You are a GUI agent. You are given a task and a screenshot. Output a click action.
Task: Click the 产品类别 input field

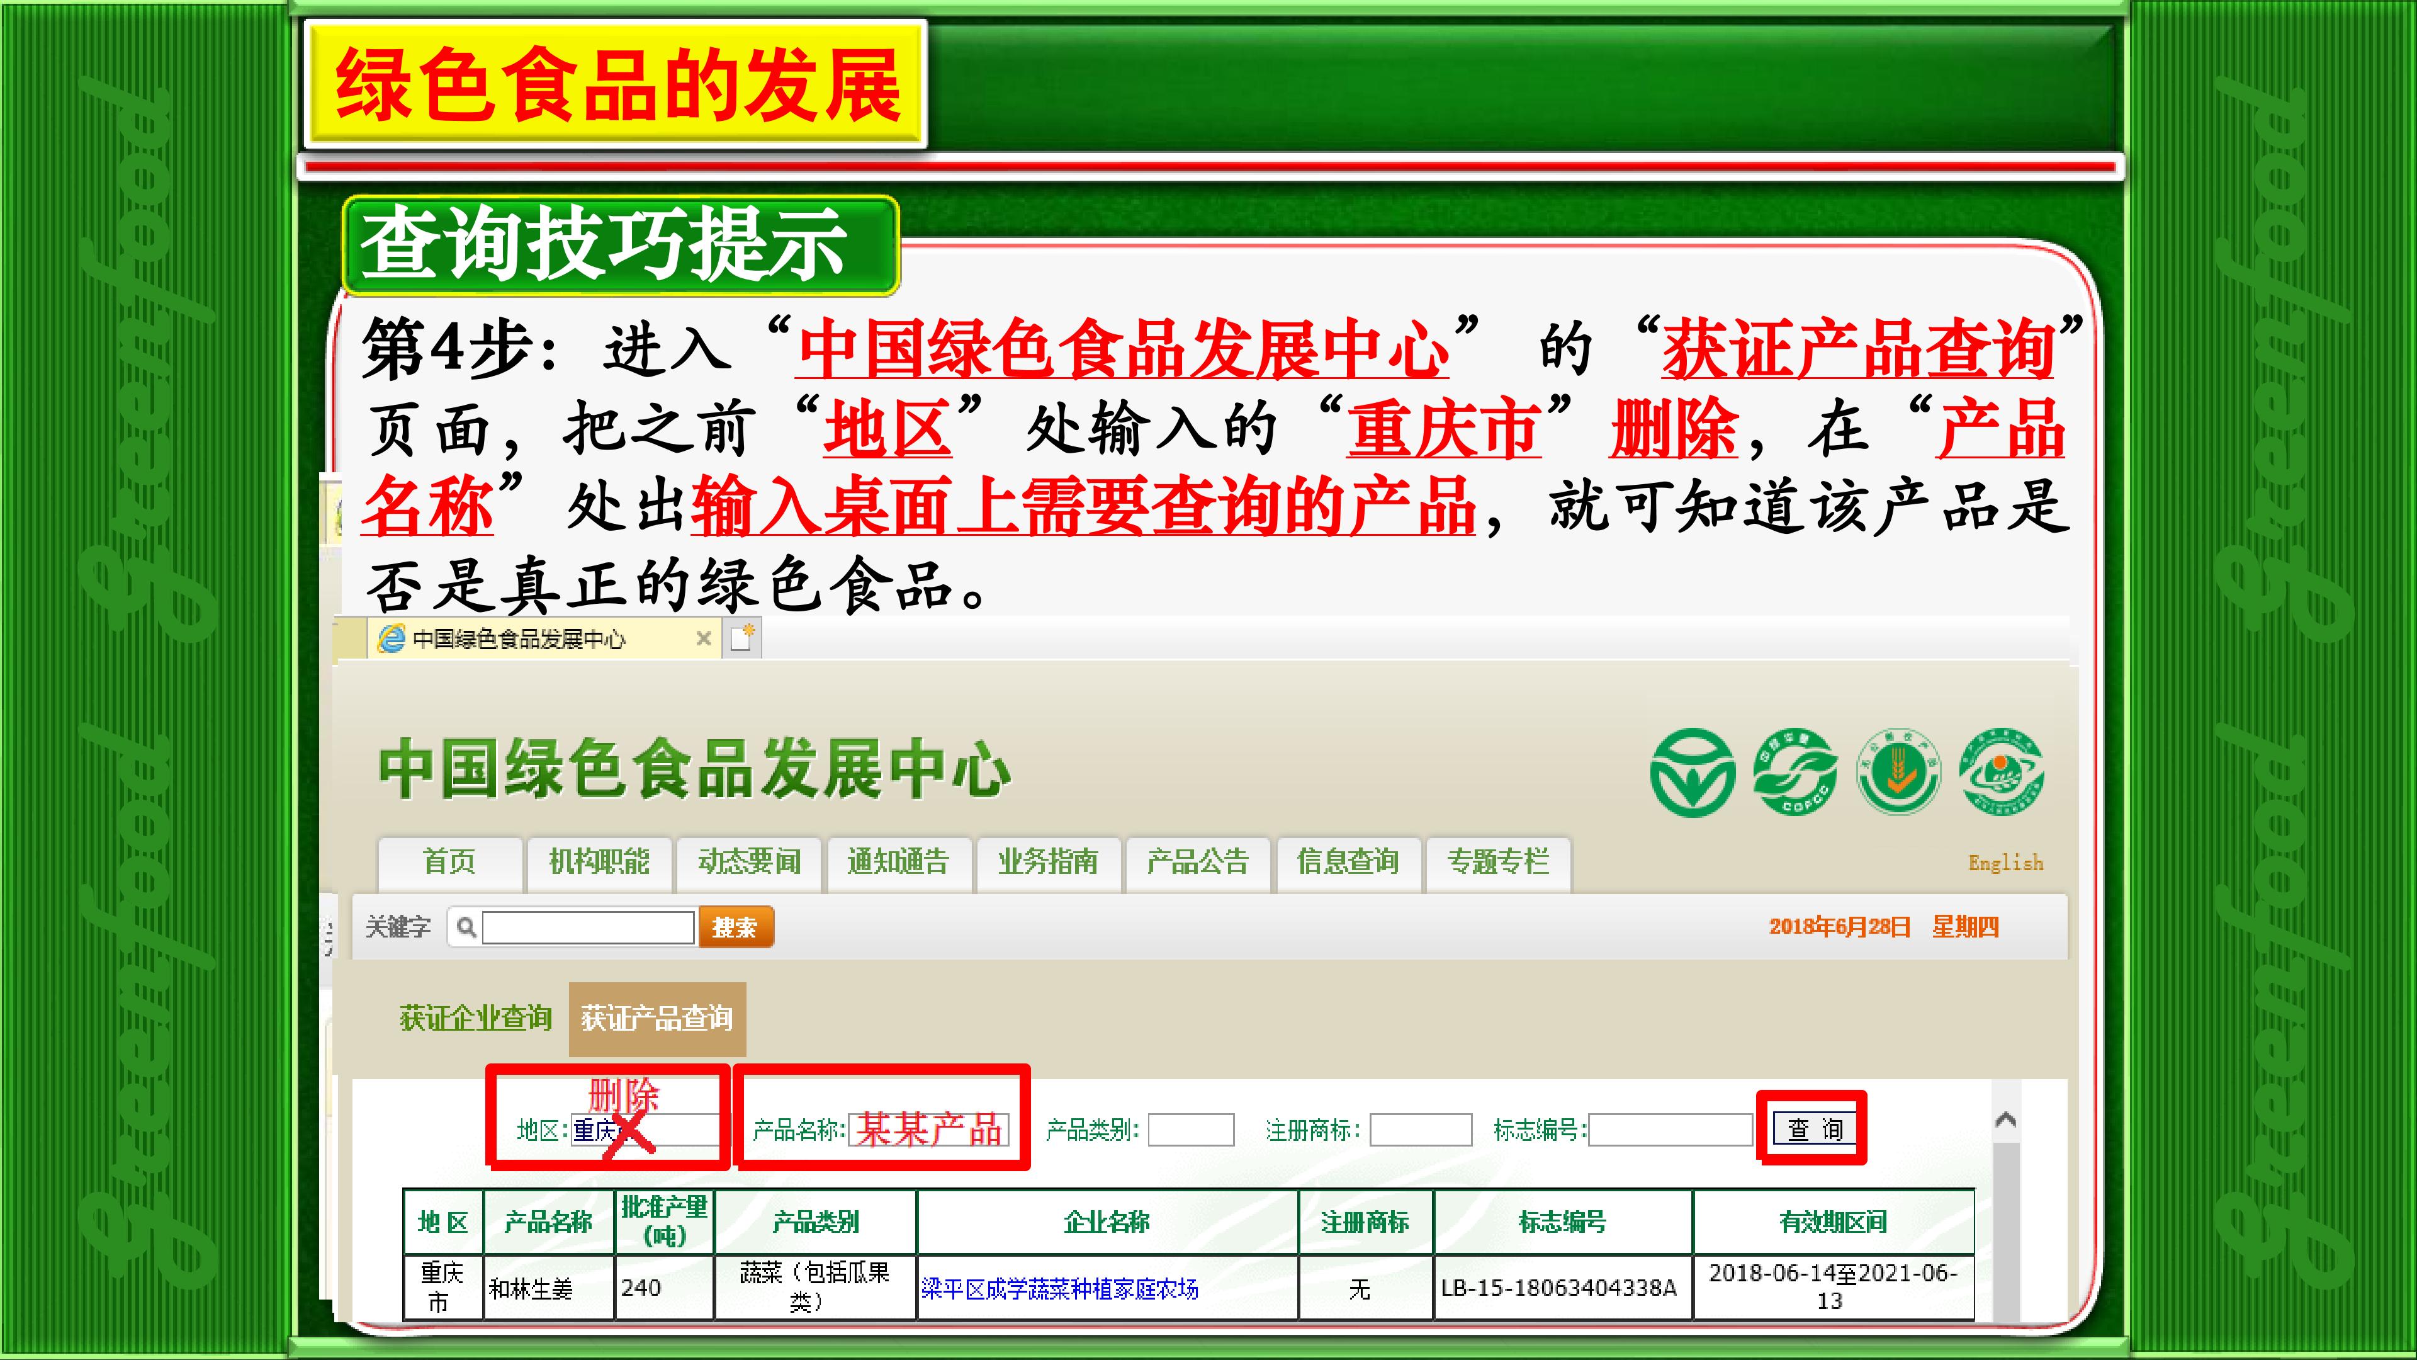point(1191,1129)
